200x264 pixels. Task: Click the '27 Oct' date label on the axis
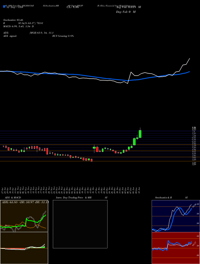3,190
